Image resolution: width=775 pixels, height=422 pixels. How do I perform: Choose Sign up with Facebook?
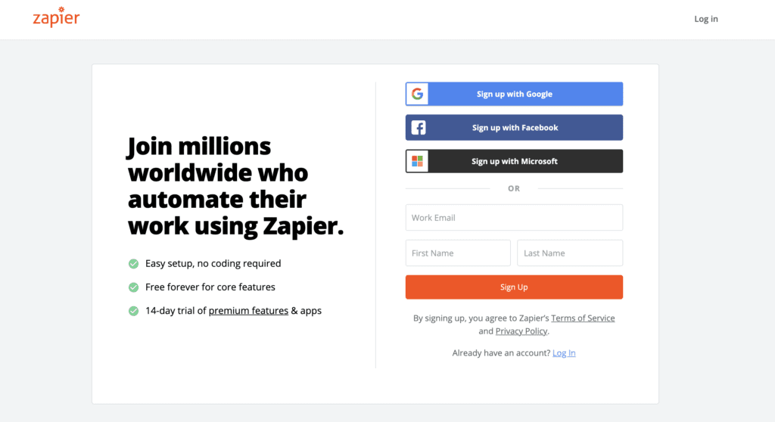click(x=514, y=128)
